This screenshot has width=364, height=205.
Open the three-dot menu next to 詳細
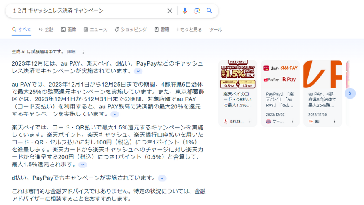point(83,52)
